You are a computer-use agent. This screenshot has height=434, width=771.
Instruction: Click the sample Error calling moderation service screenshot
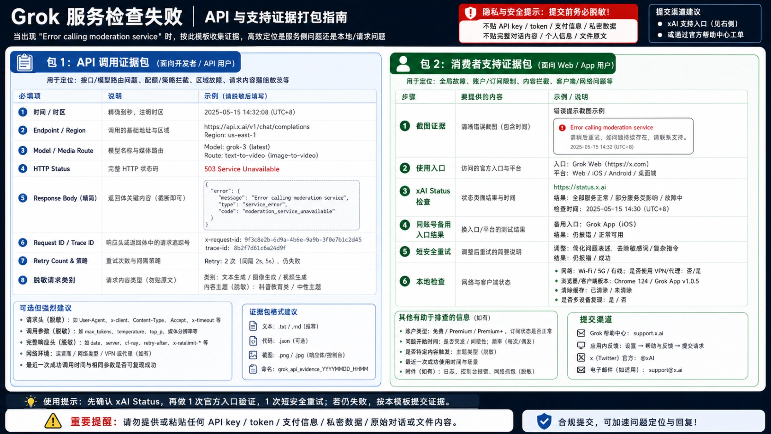coord(623,136)
